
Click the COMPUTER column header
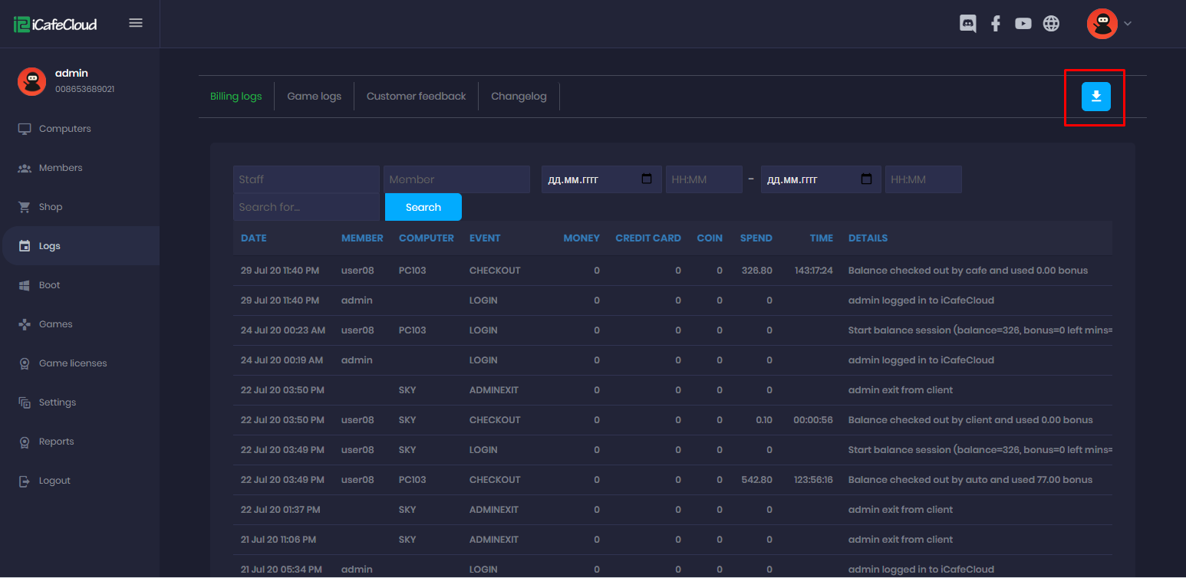point(427,238)
